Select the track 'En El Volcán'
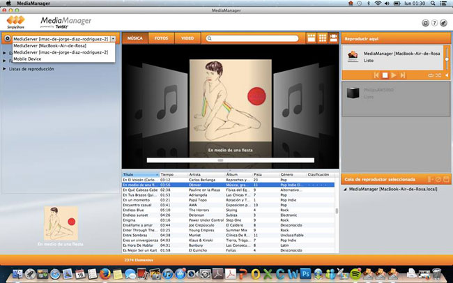The height and width of the screenshot is (283, 453). tap(228, 180)
